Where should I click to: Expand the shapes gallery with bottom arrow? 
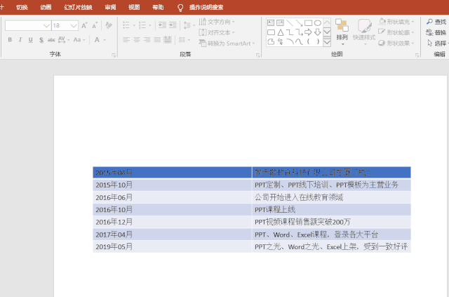click(327, 42)
